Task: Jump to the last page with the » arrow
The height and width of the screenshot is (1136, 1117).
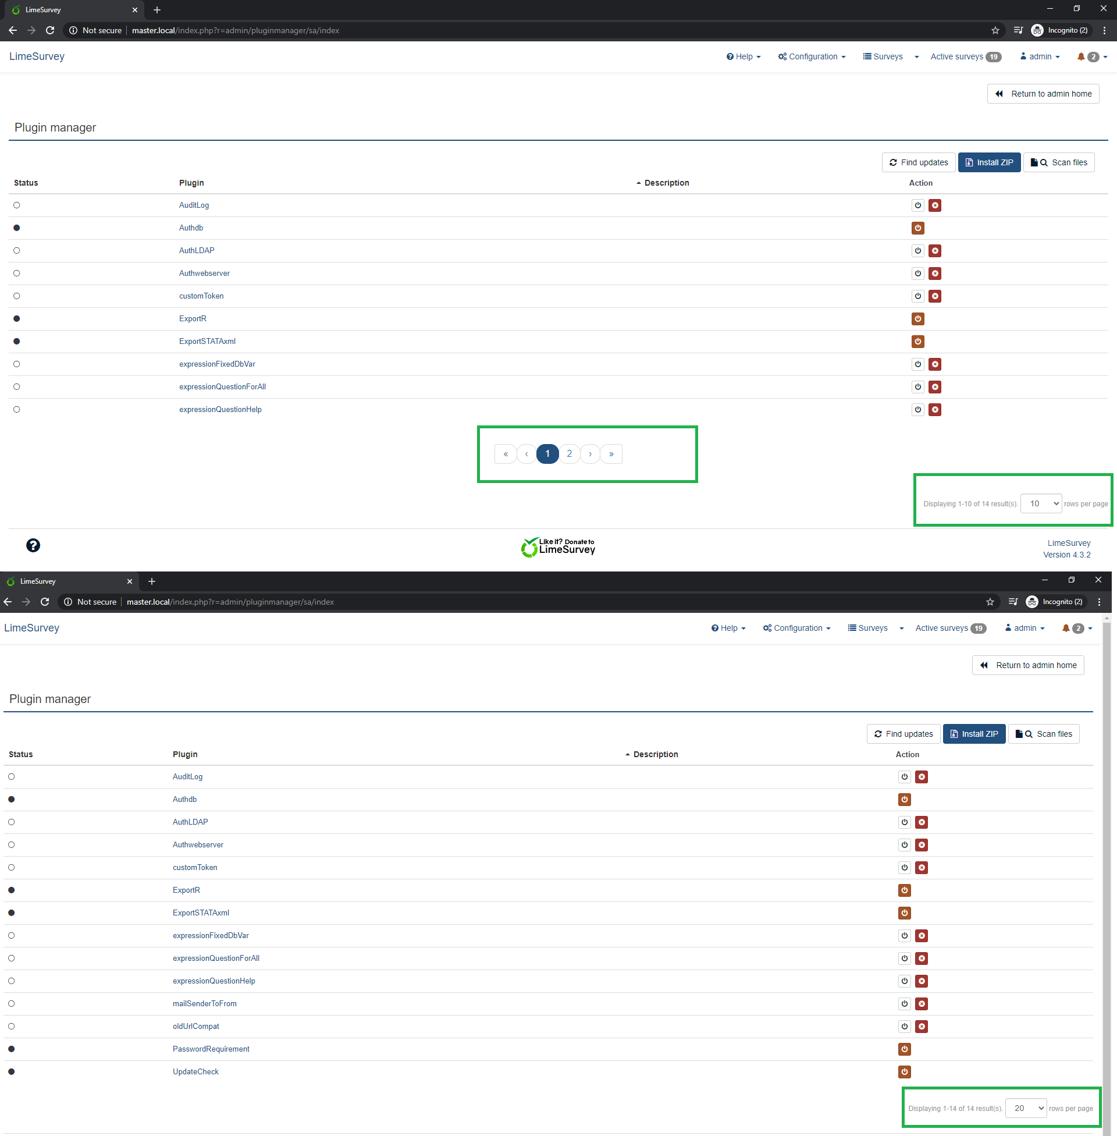Action: pyautogui.click(x=611, y=453)
